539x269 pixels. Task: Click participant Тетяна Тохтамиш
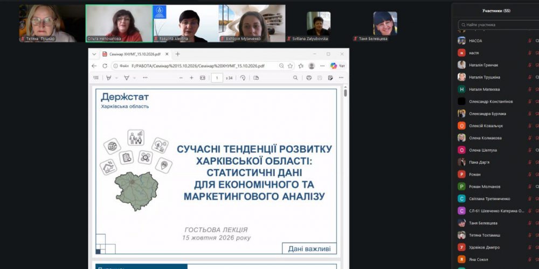(497, 235)
